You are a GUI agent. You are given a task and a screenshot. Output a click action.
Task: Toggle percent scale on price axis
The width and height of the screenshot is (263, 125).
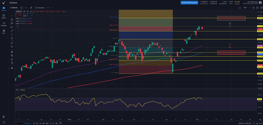254,123
